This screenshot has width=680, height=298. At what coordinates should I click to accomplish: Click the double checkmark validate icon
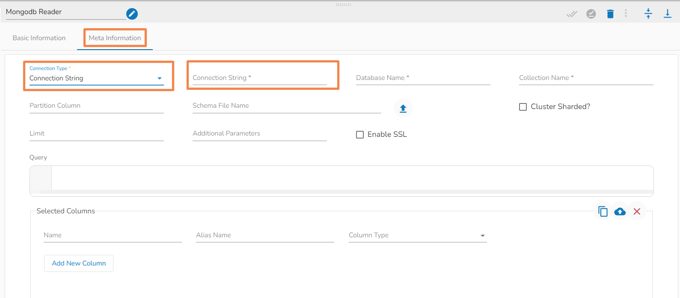click(x=572, y=14)
